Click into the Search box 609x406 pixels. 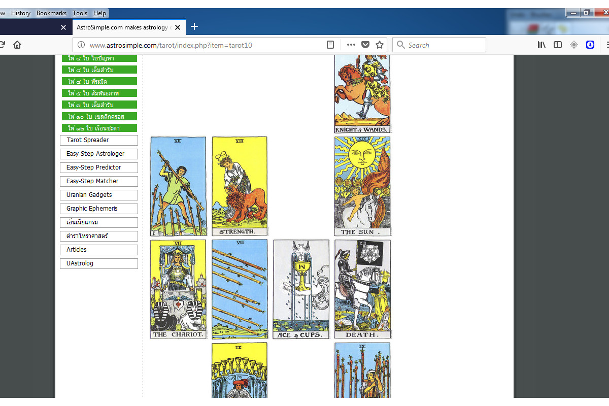[x=439, y=45]
